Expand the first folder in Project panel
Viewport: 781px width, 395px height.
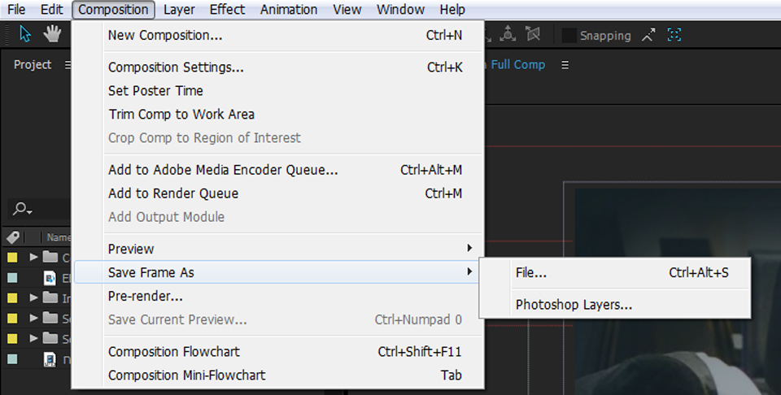coord(34,258)
